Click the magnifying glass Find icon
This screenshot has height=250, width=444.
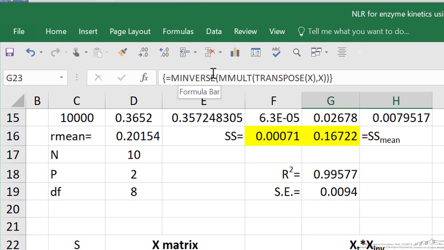(x=297, y=52)
